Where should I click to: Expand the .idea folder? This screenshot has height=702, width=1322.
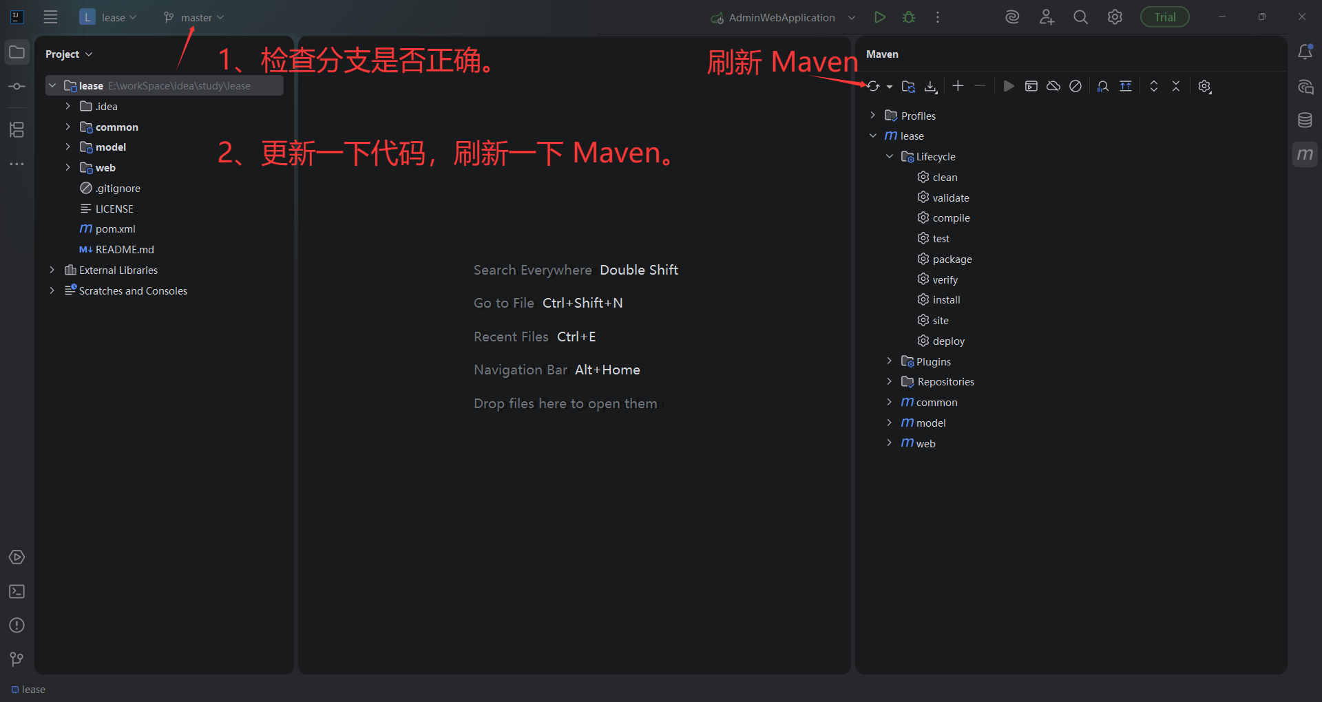(67, 106)
